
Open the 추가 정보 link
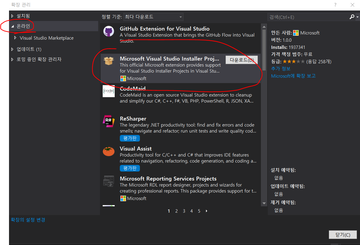click(x=280, y=69)
